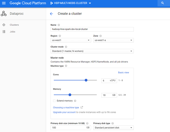Open the HDP-MULTI-NODE-CLUSTER project selector
This screenshot has height=132, width=170.
(x=71, y=3)
